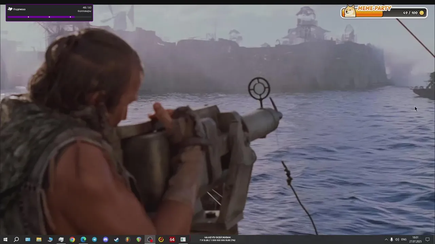Click the Meme Party 49 / 100 counter
Screen dimensions: 435x244
coord(410,13)
